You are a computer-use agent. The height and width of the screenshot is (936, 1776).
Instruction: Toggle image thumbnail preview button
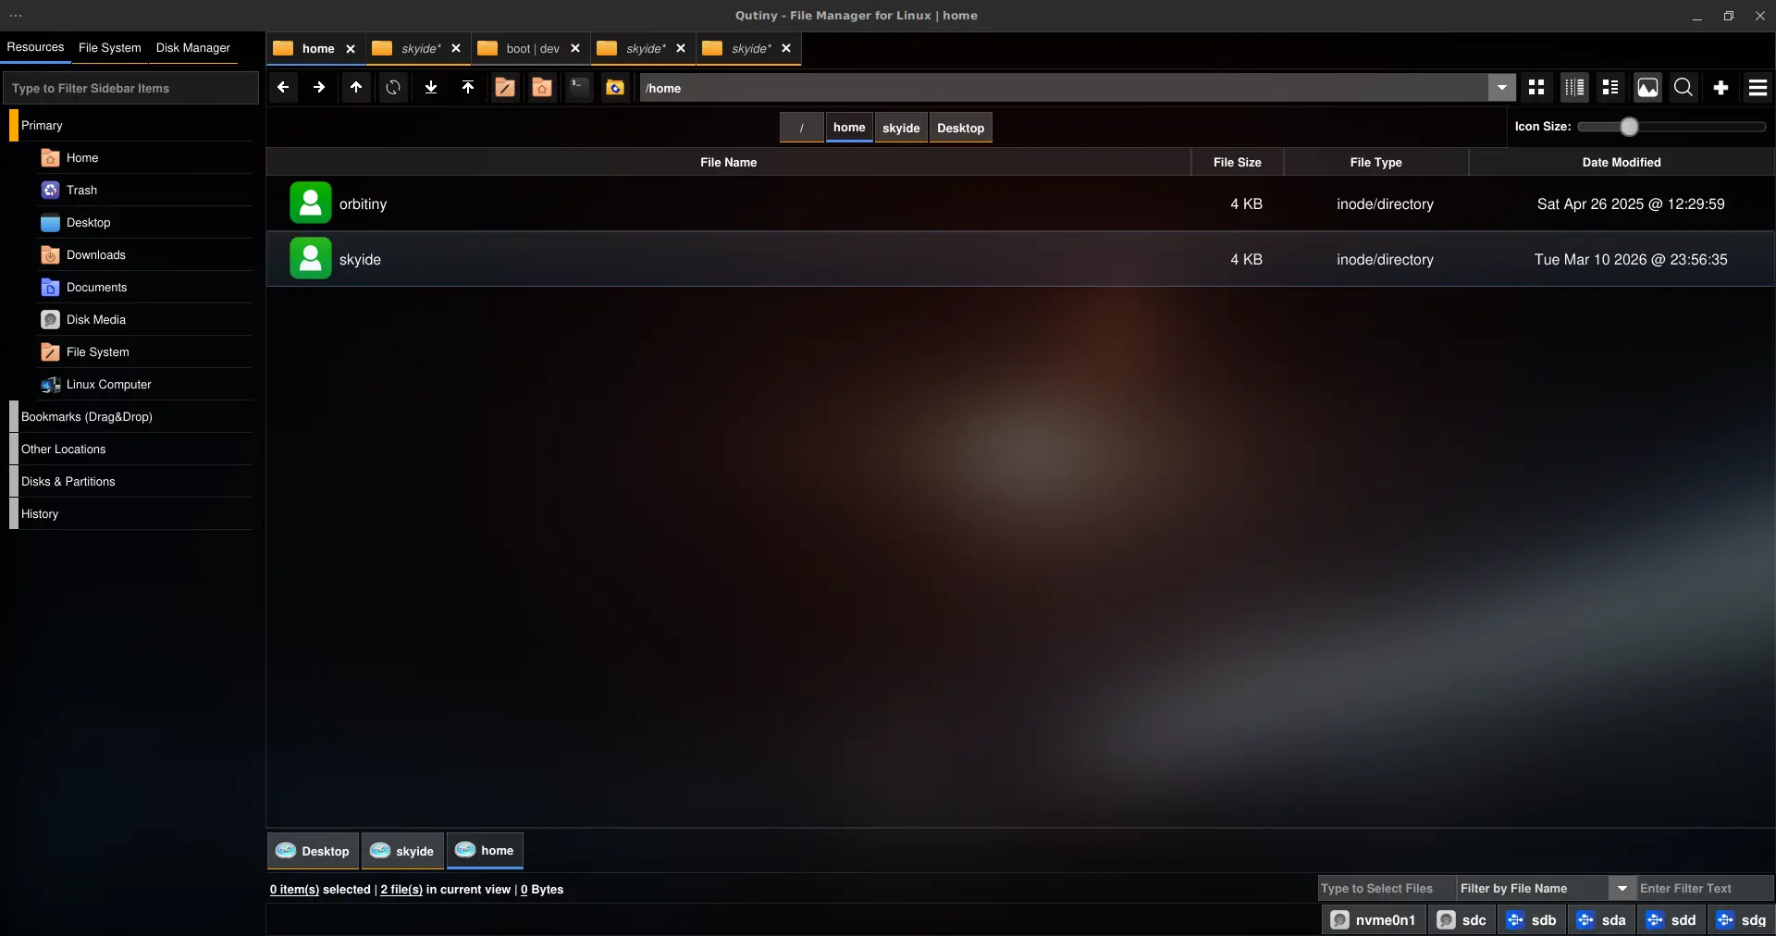[1647, 88]
